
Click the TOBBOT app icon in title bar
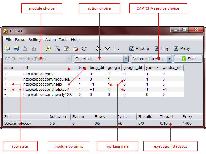point(5,31)
